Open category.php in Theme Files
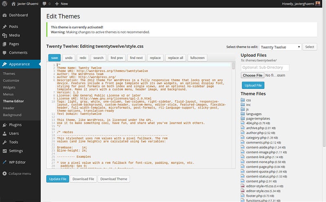This screenshot has height=202, width=326. tap(256, 138)
